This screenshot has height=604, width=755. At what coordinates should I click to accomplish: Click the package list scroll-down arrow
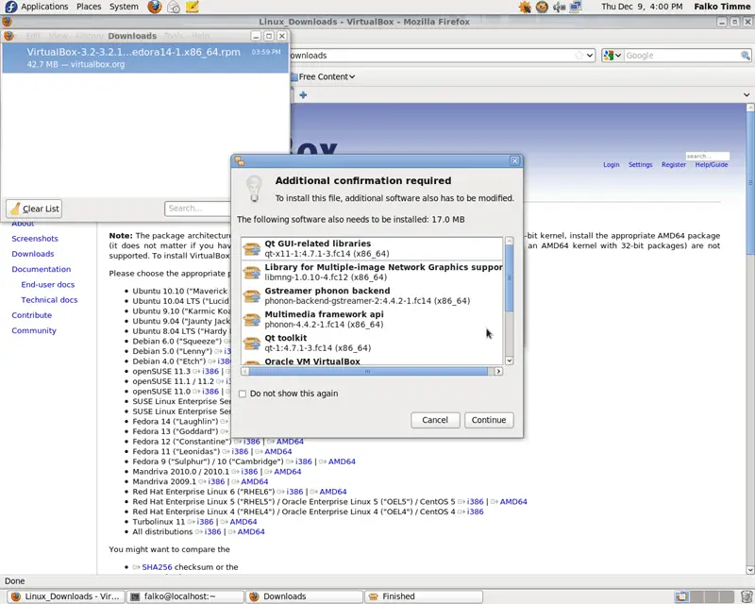coord(509,361)
